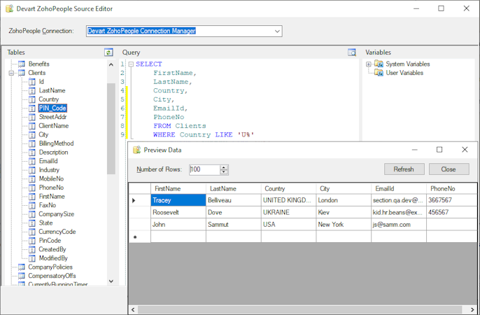
Task: Click the Benefits table icon
Action: coord(21,64)
